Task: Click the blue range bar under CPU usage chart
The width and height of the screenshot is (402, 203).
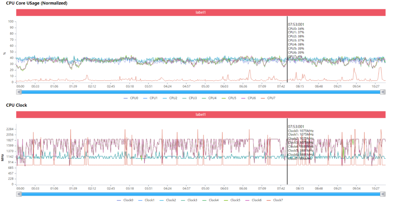Action: pos(201,92)
